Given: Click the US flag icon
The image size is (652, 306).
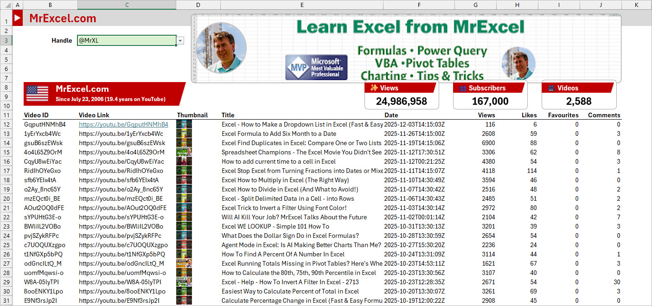Looking at the screenshot, I should click(x=37, y=93).
